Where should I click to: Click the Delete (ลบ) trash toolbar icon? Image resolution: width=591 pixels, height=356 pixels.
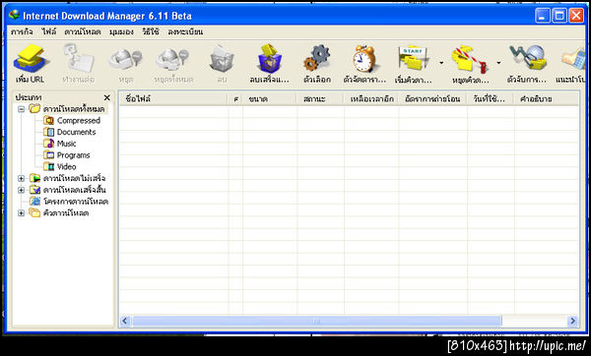[x=222, y=58]
